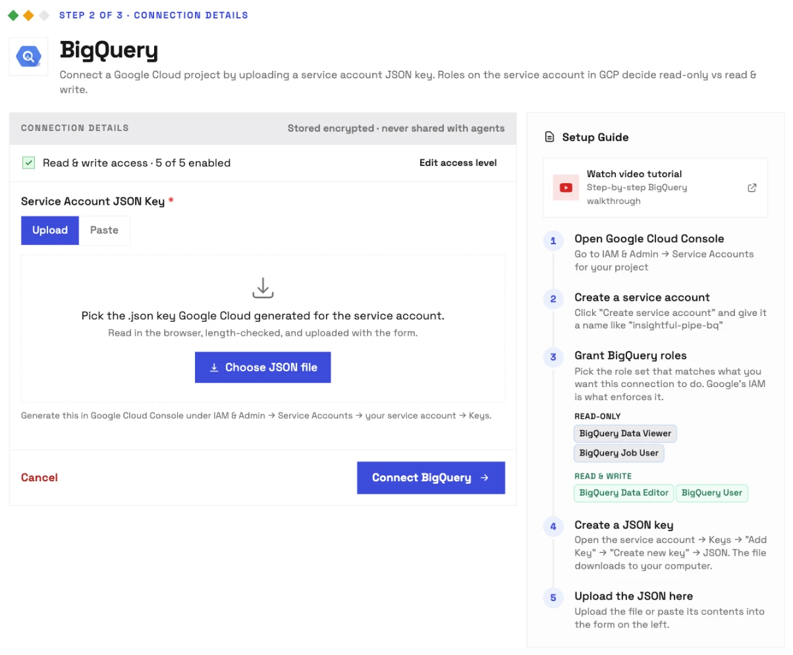
Task: Click step 4 number badge in Setup Guide
Action: pyautogui.click(x=553, y=527)
